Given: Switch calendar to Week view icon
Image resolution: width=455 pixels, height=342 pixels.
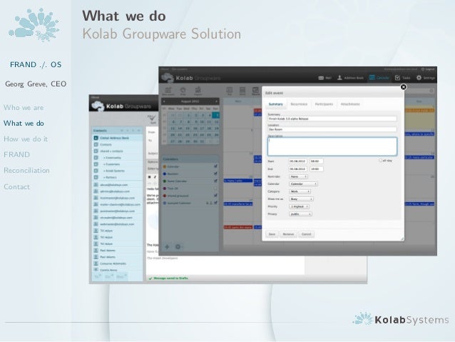Looking at the screenshot, I should pyautogui.click(x=242, y=91).
